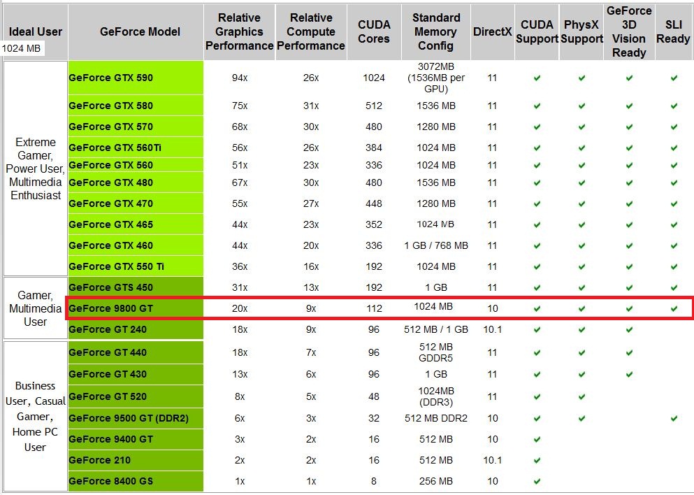Select the Extreme Gamer ideal user cell
The image size is (694, 495).
35,168
